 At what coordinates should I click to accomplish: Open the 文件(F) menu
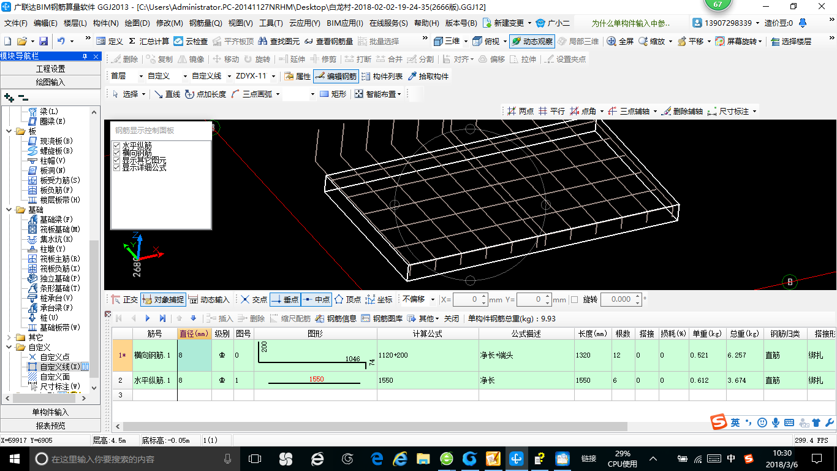coord(16,23)
